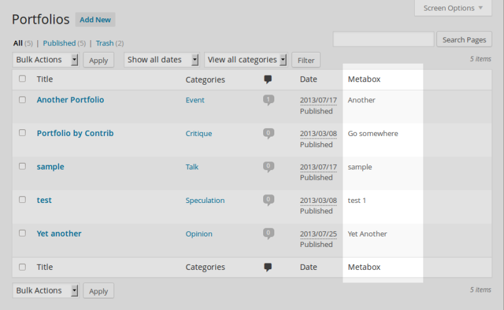Open comment bubble for Portfolio by Contrib
504x310 pixels.
pyautogui.click(x=268, y=133)
